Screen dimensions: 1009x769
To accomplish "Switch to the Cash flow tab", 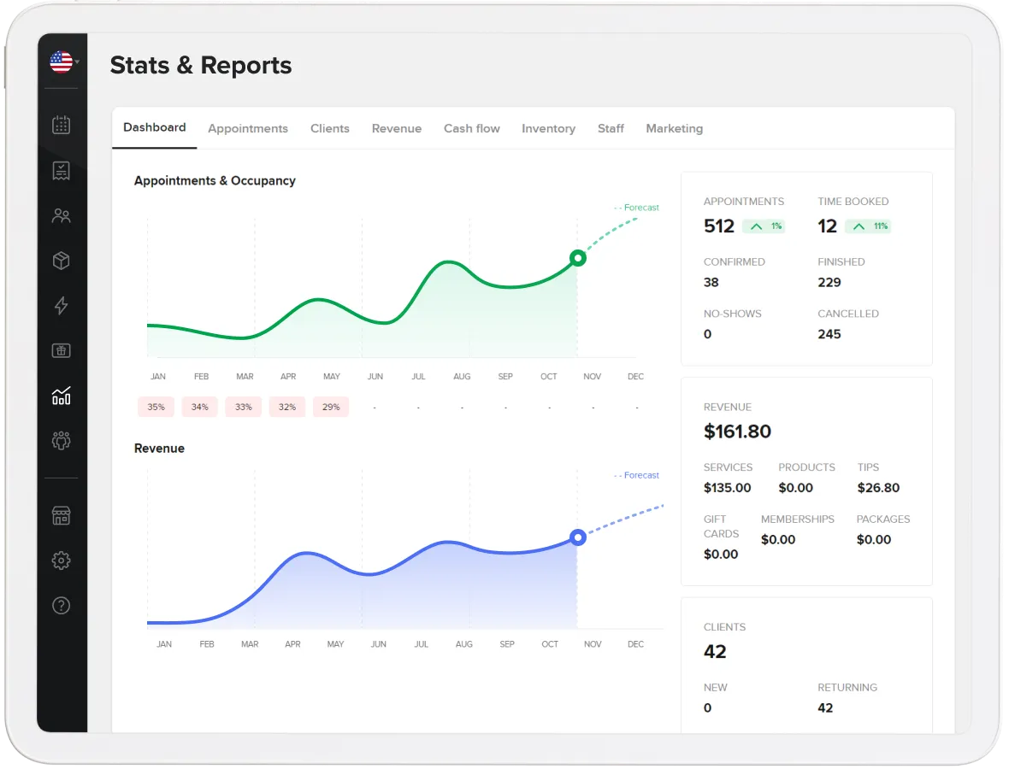I will point(472,128).
